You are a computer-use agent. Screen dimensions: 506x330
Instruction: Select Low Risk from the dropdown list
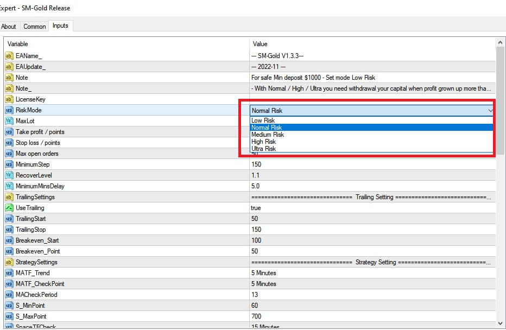click(x=372, y=120)
